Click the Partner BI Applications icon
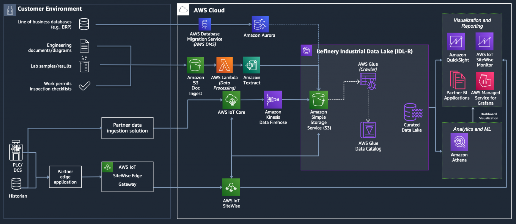516x224 pixels. pyautogui.click(x=458, y=81)
